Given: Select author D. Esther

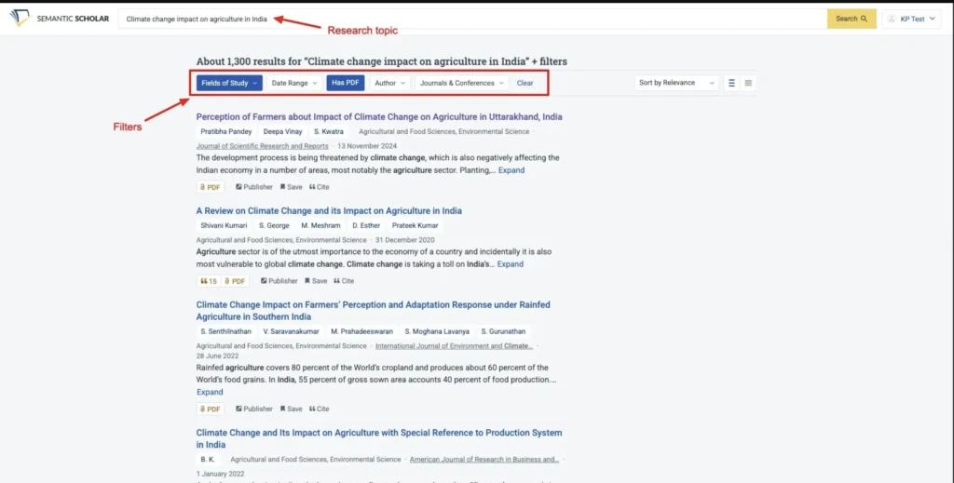Looking at the screenshot, I should [x=365, y=225].
